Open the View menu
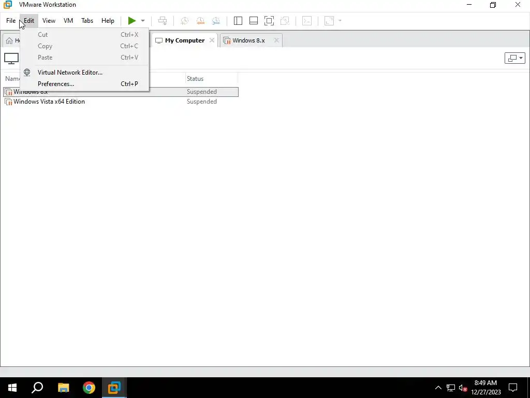 tap(49, 21)
